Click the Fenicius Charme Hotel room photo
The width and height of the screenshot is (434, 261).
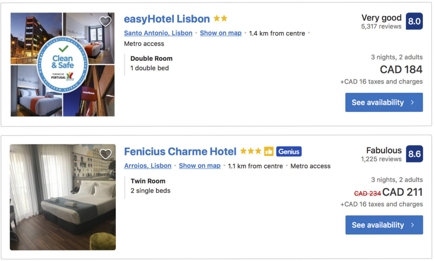click(x=63, y=197)
